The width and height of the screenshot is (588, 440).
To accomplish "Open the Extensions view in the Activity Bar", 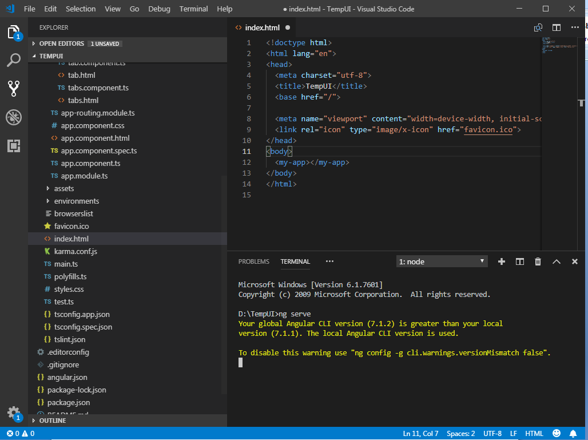I will click(x=14, y=146).
